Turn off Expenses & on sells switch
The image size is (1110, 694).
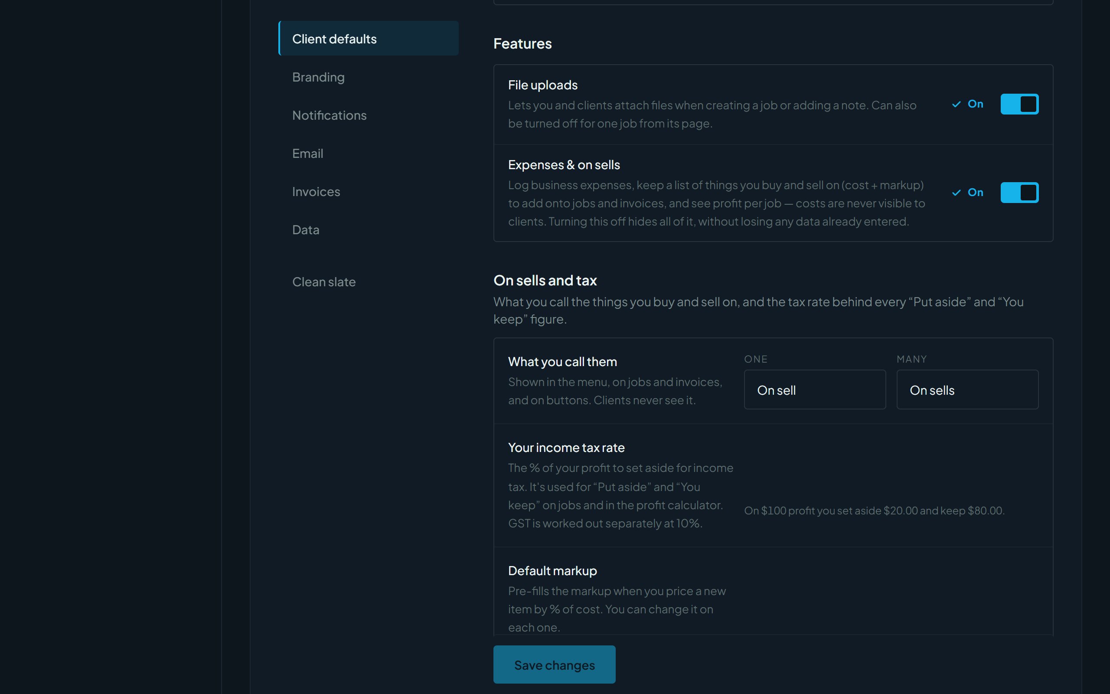pyautogui.click(x=1019, y=192)
